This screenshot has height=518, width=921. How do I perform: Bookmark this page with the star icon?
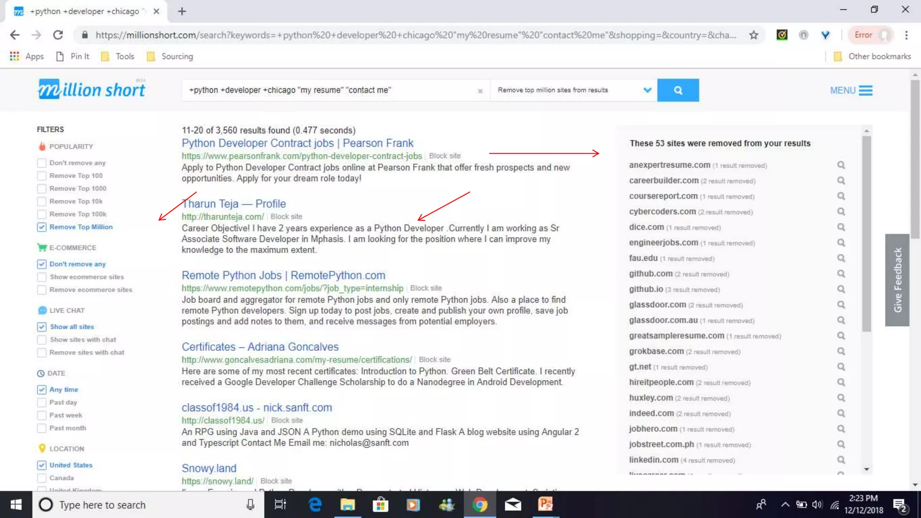(754, 35)
